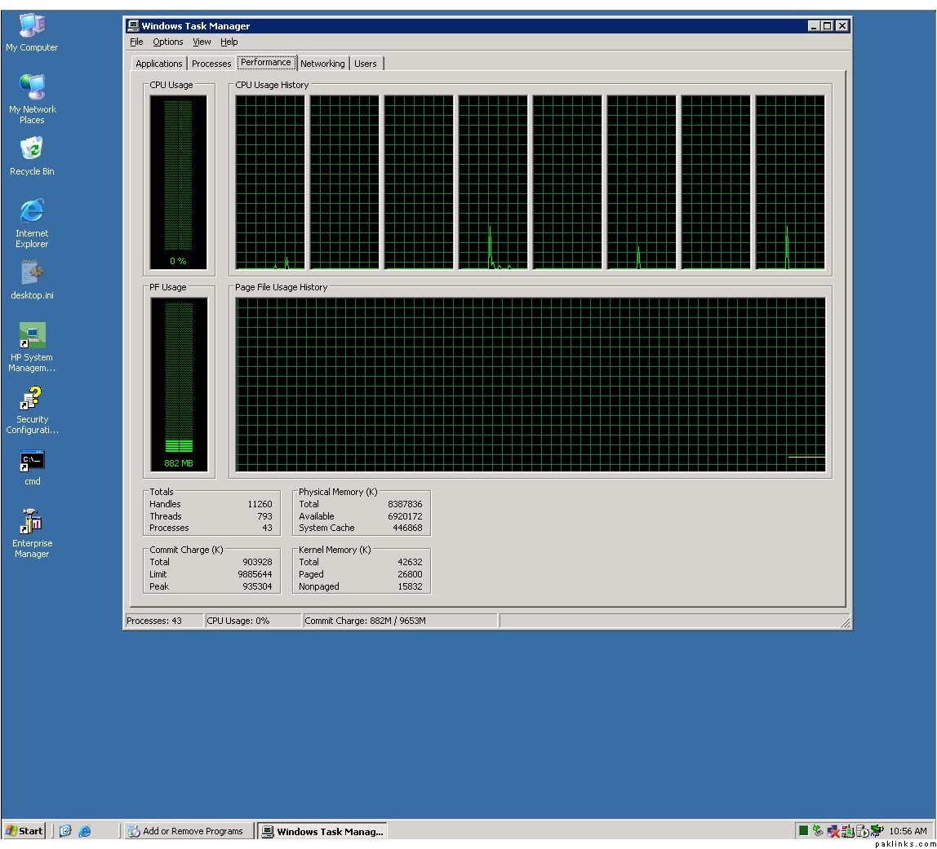The height and width of the screenshot is (849, 937).
Task: Click the Recycle Bin icon
Action: pos(32,150)
